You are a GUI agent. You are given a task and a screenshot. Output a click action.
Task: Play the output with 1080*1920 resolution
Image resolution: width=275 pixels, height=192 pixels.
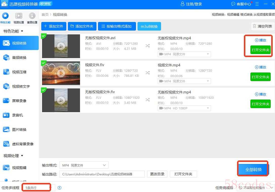(x=261, y=94)
